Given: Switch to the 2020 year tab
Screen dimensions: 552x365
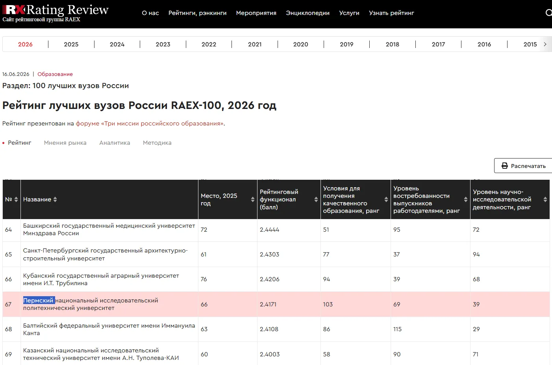Looking at the screenshot, I should coord(301,44).
